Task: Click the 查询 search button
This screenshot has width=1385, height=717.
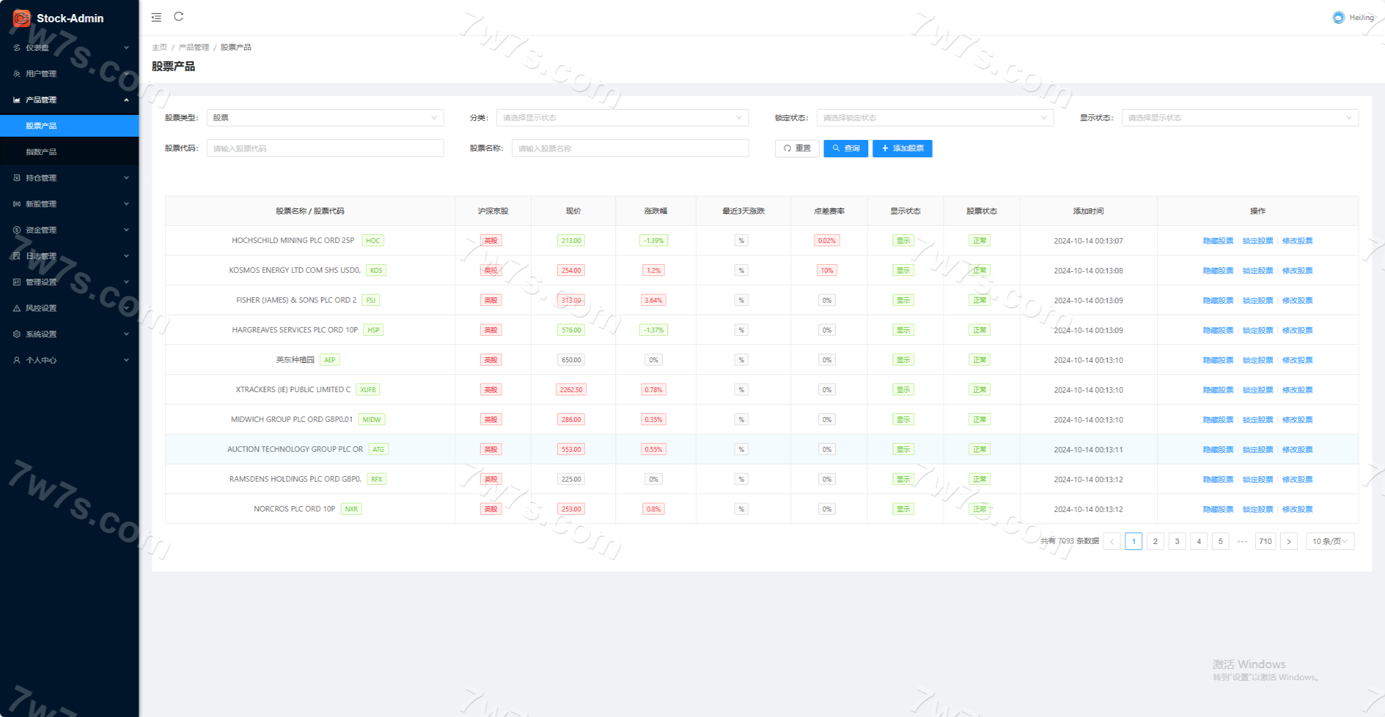Action: tap(846, 149)
